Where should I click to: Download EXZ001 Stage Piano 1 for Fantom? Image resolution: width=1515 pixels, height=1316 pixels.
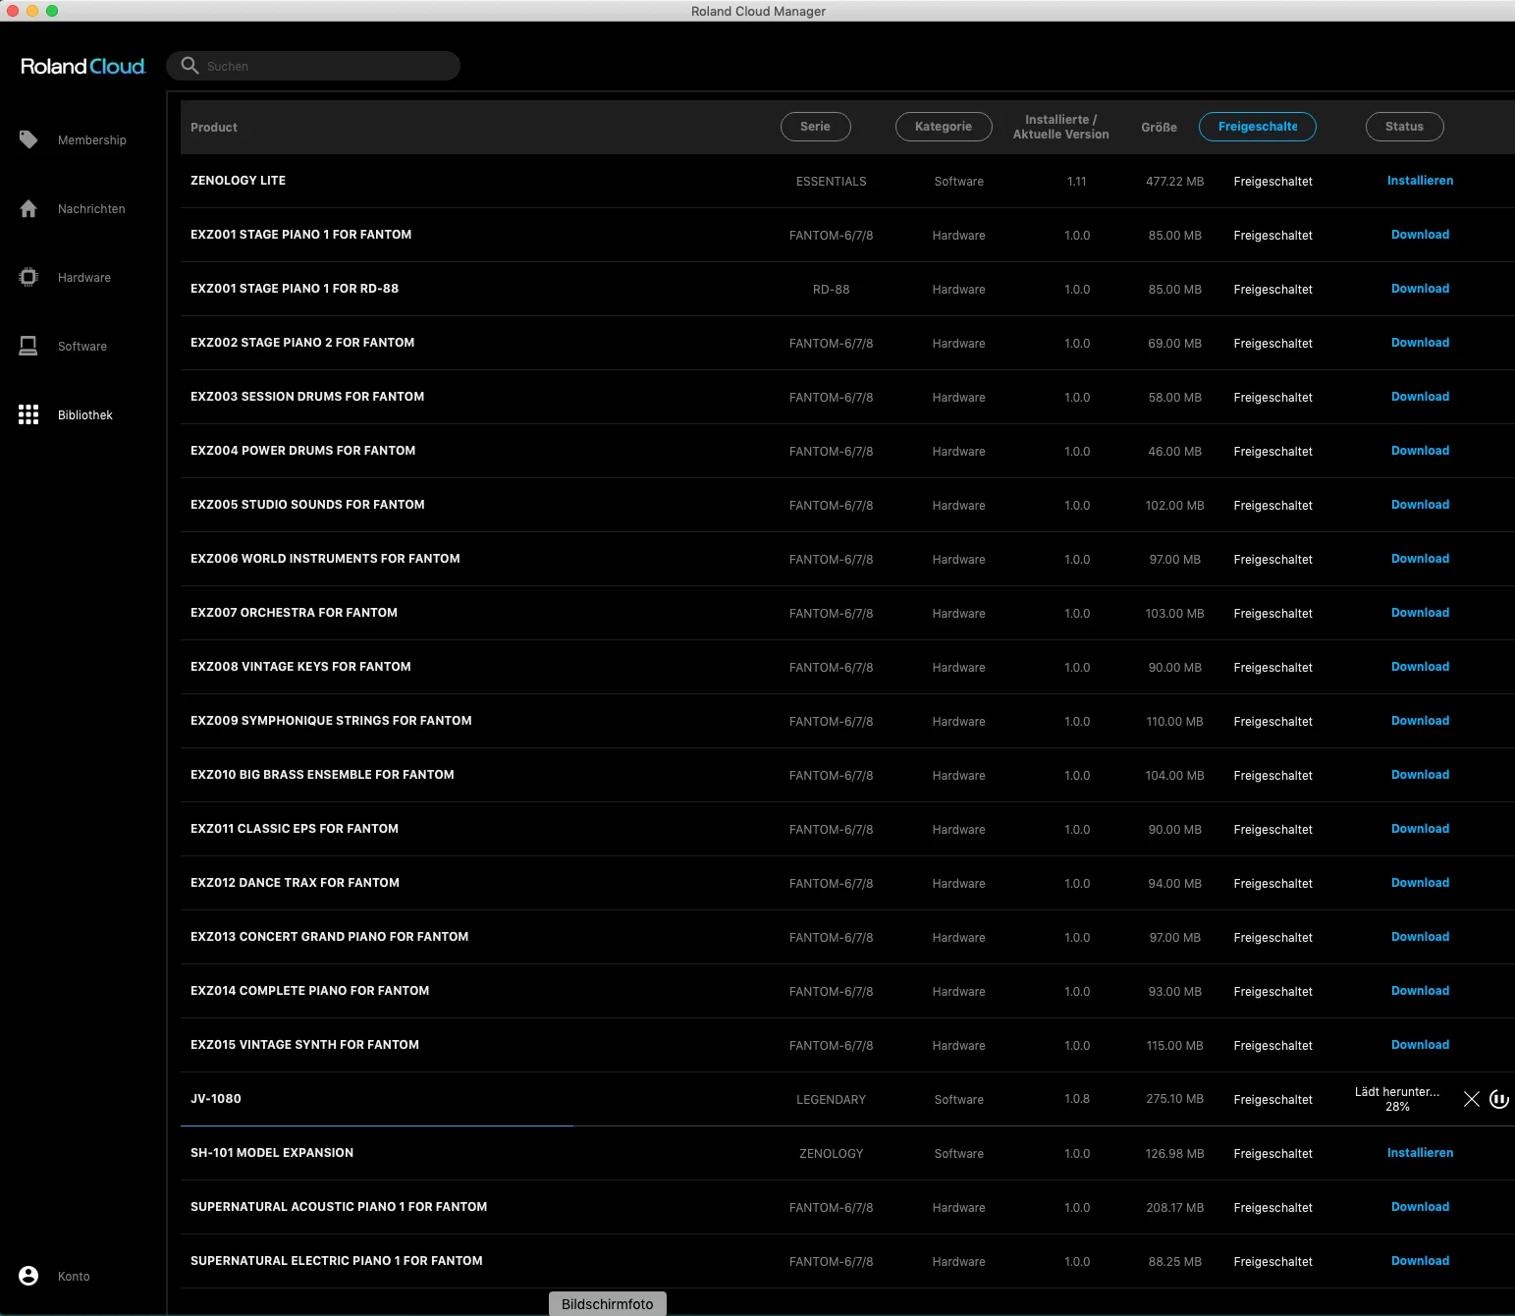(x=1420, y=235)
